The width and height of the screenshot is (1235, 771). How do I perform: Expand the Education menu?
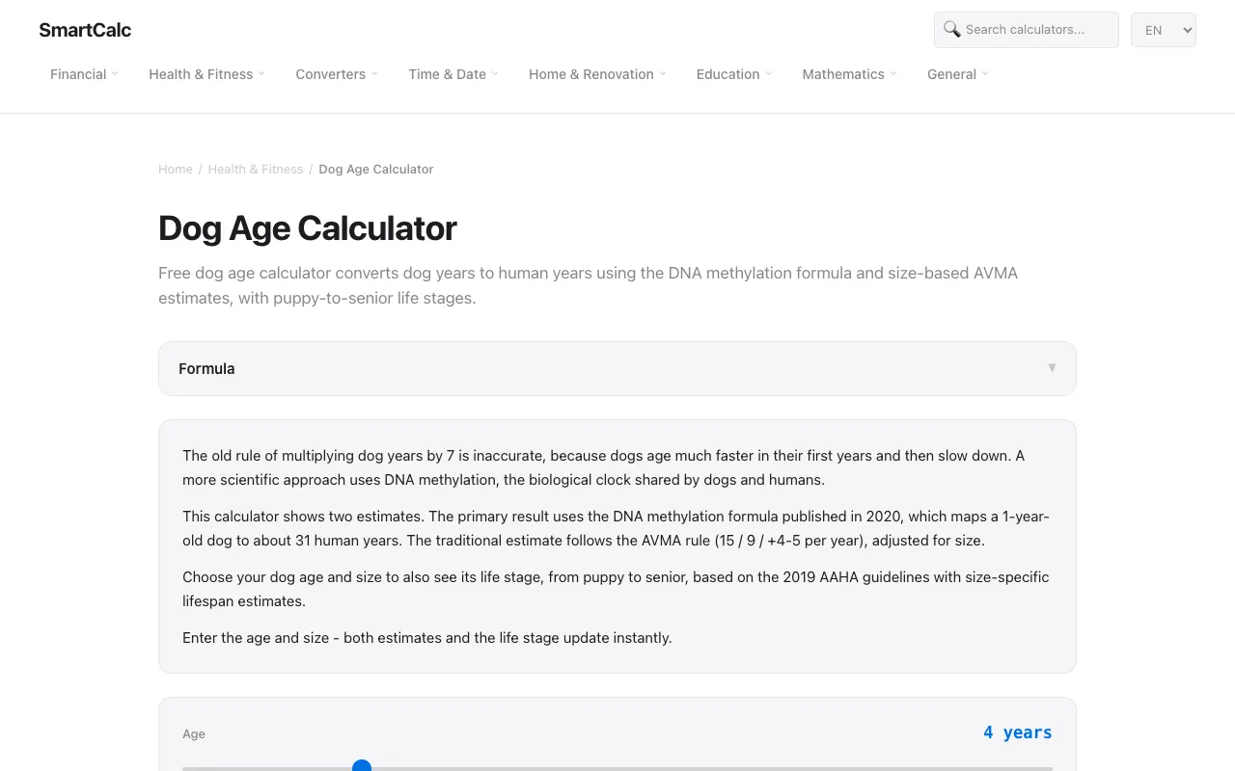[734, 74]
